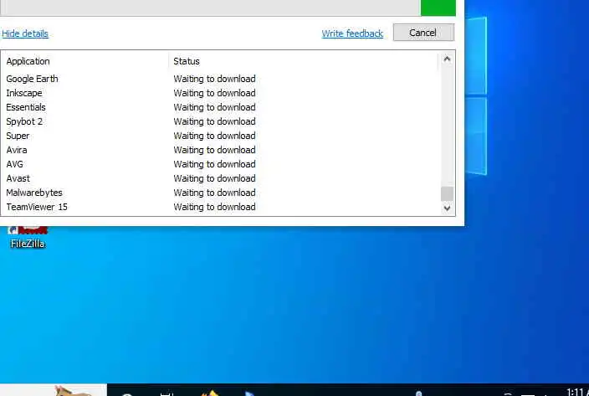The image size is (589, 396).
Task: Cancel the installation
Action: (423, 33)
